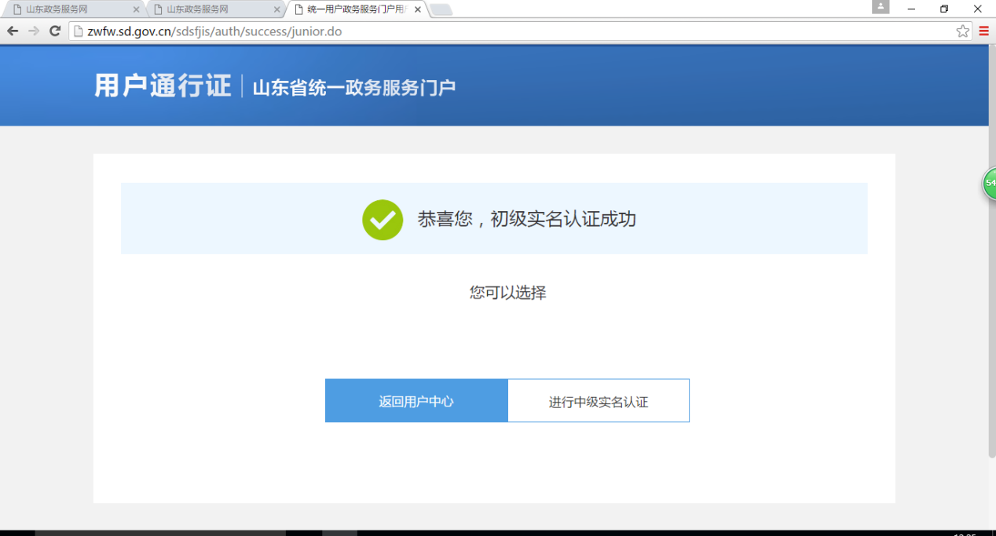Open the Chrome user profile icon
The width and height of the screenshot is (996, 536).
[881, 7]
